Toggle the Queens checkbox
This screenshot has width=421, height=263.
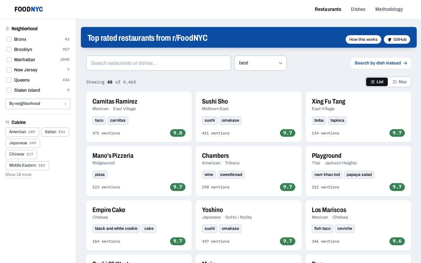click(x=9, y=80)
